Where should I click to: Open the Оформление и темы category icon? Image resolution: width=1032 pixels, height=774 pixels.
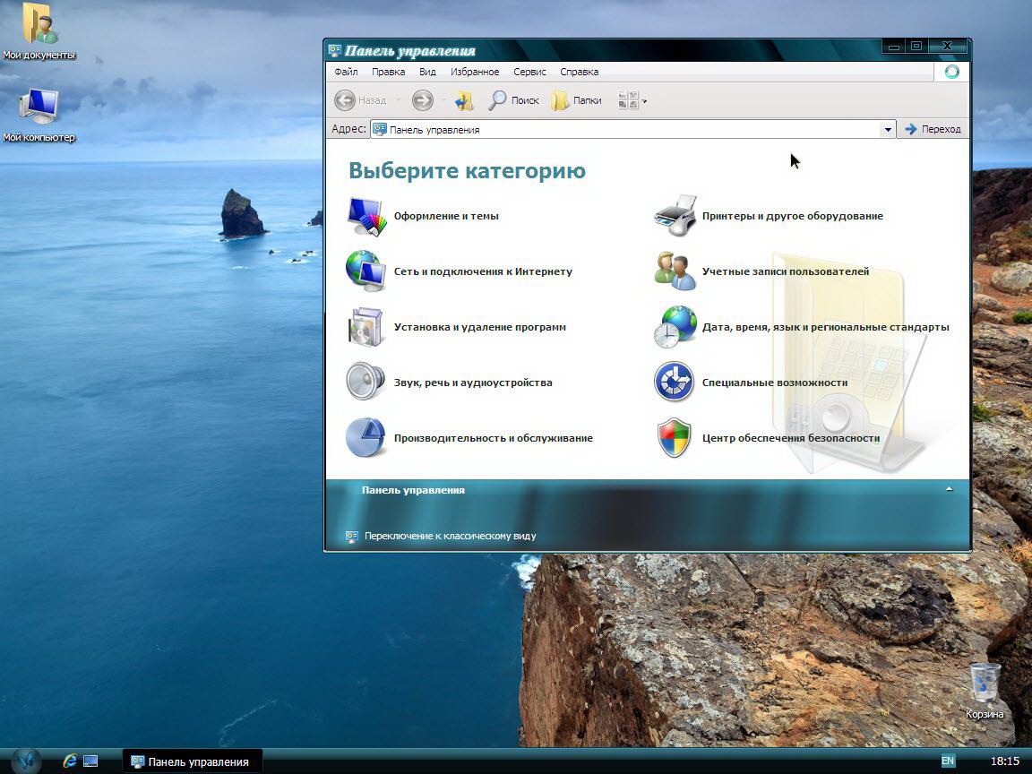366,216
